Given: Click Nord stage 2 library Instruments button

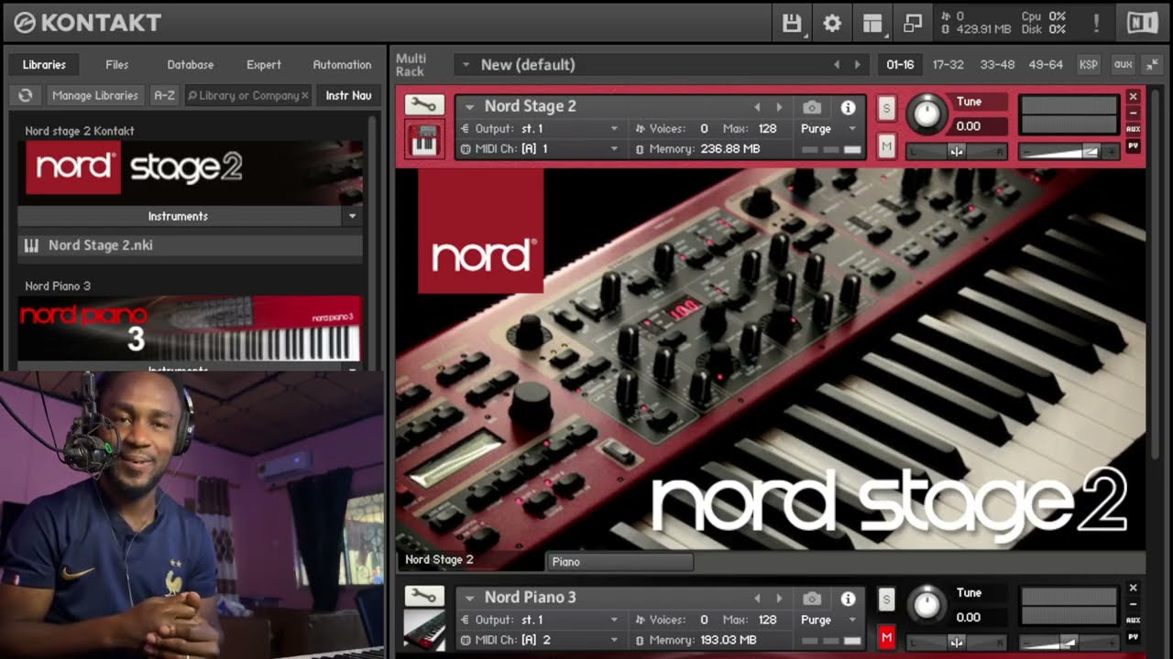Looking at the screenshot, I should (179, 217).
